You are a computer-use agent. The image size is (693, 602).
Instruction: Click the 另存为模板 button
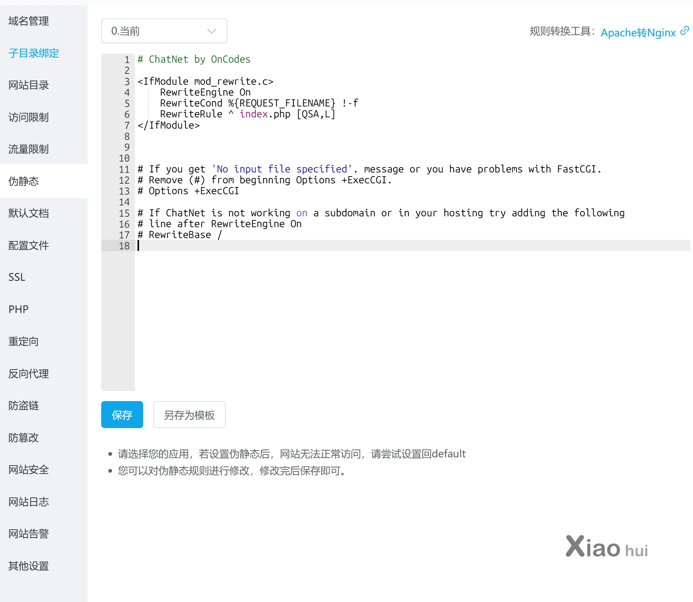[x=189, y=415]
